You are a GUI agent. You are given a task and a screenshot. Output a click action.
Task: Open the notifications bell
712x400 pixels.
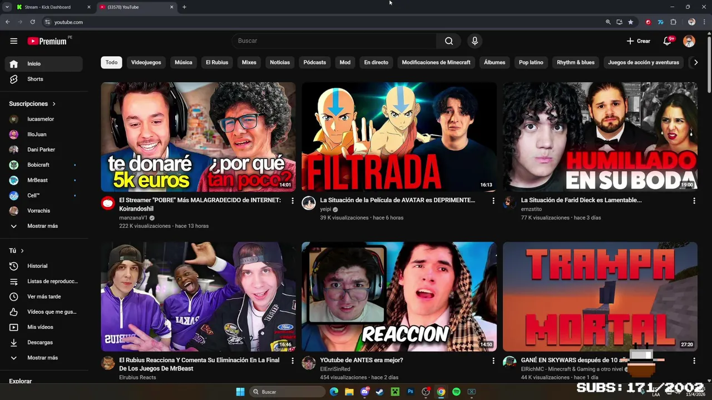tap(667, 41)
